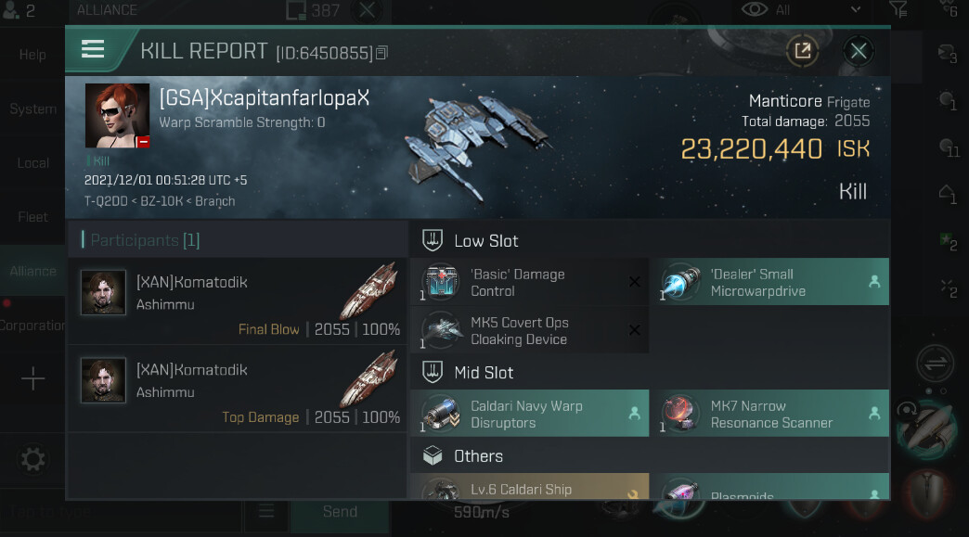Switch to the Fleet chat tab
Viewport: 969px width, 537px height.
(x=33, y=217)
